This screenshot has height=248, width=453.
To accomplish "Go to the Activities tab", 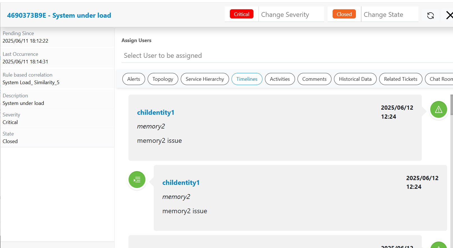I will 280,79.
